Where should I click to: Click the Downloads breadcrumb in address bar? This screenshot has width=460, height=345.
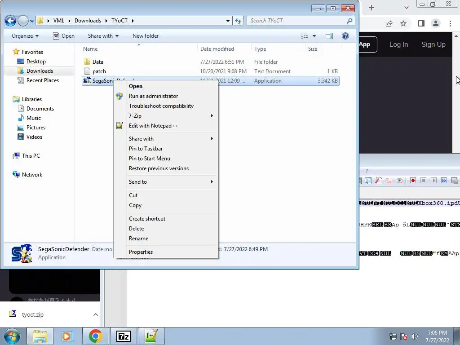pyautogui.click(x=88, y=21)
